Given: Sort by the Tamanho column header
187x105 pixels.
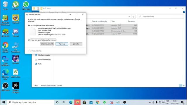Looking at the screenshot, I should 132,21.
